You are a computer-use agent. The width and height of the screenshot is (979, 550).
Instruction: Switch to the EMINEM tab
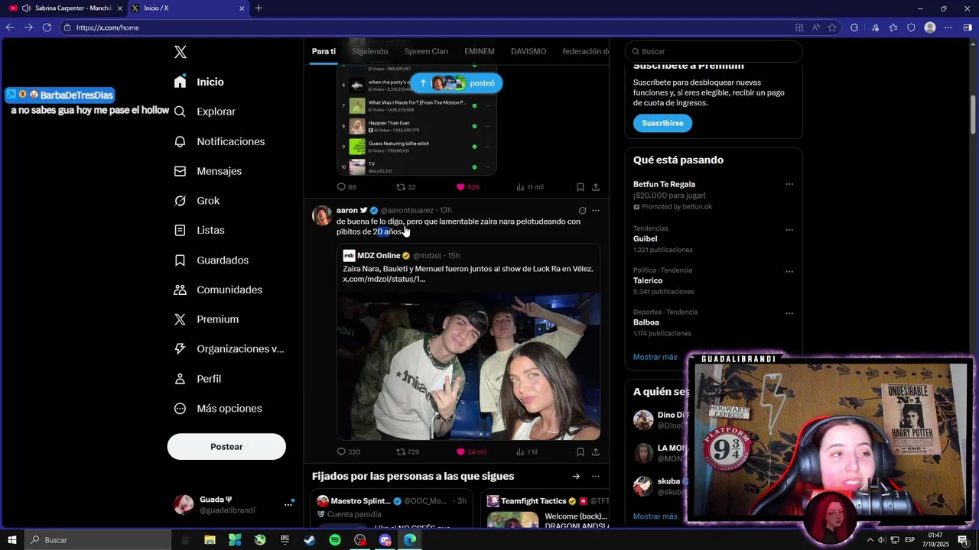(x=480, y=51)
